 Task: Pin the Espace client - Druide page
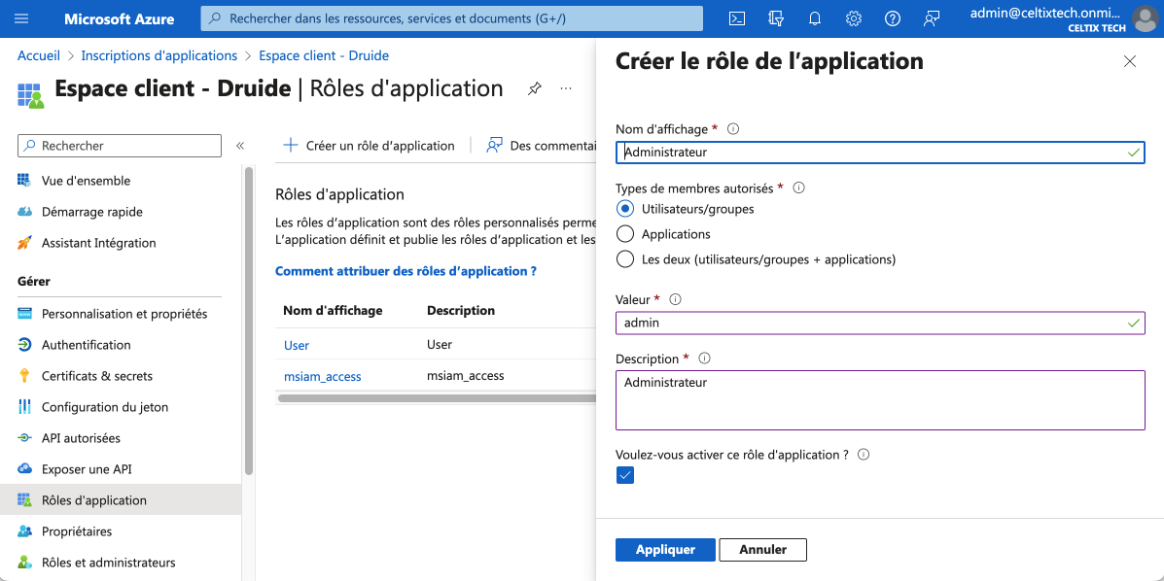click(x=534, y=89)
